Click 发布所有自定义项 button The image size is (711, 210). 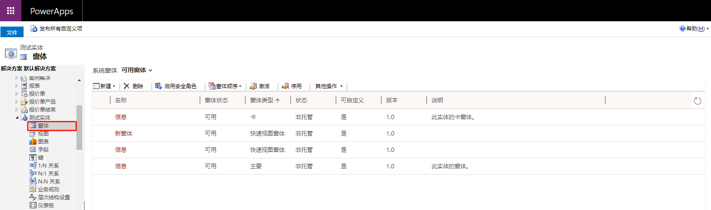click(x=56, y=28)
